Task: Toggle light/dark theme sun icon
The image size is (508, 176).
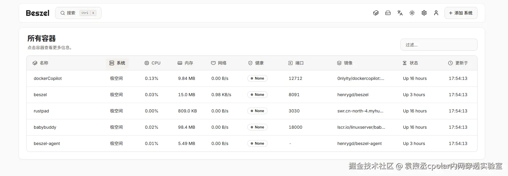Action: [x=412, y=13]
